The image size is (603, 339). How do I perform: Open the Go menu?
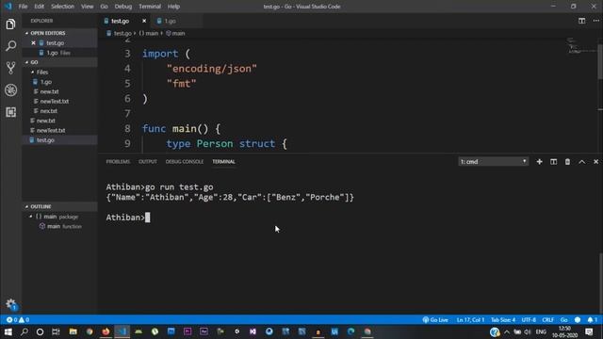104,7
